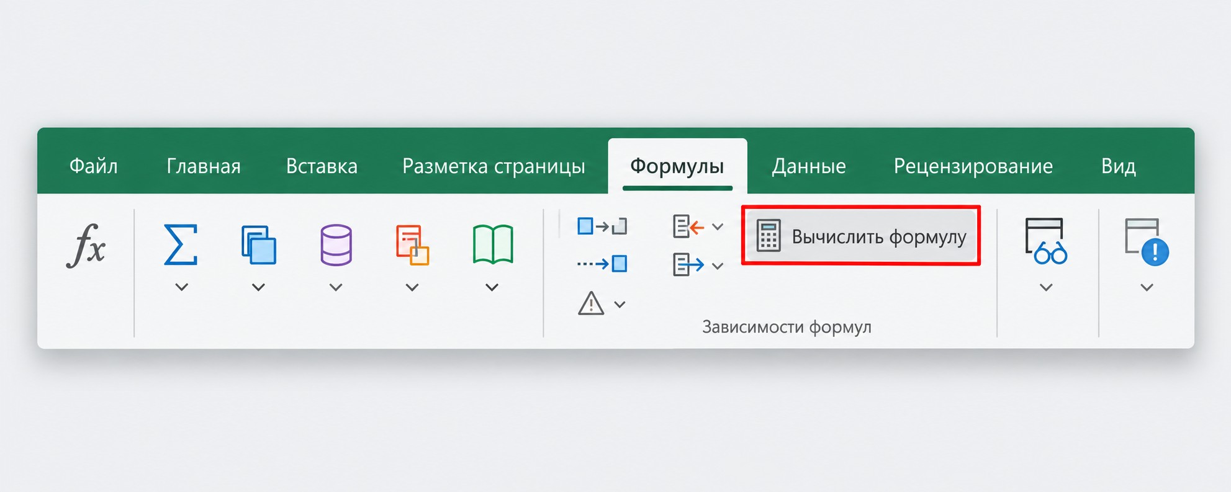
Task: Click the purple database functions icon
Action: (336, 245)
